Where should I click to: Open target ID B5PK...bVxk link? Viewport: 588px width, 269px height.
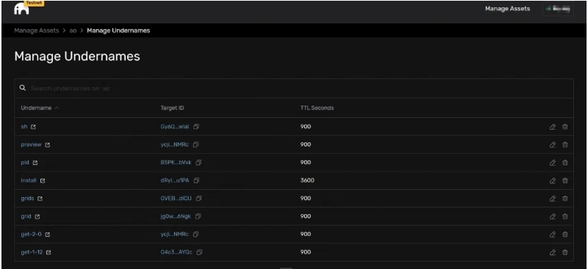(176, 163)
